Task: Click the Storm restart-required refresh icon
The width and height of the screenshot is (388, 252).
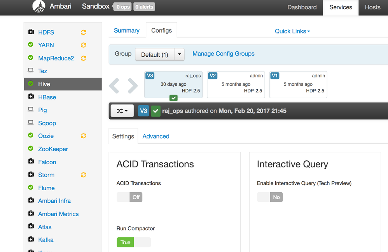Action: 83,175
